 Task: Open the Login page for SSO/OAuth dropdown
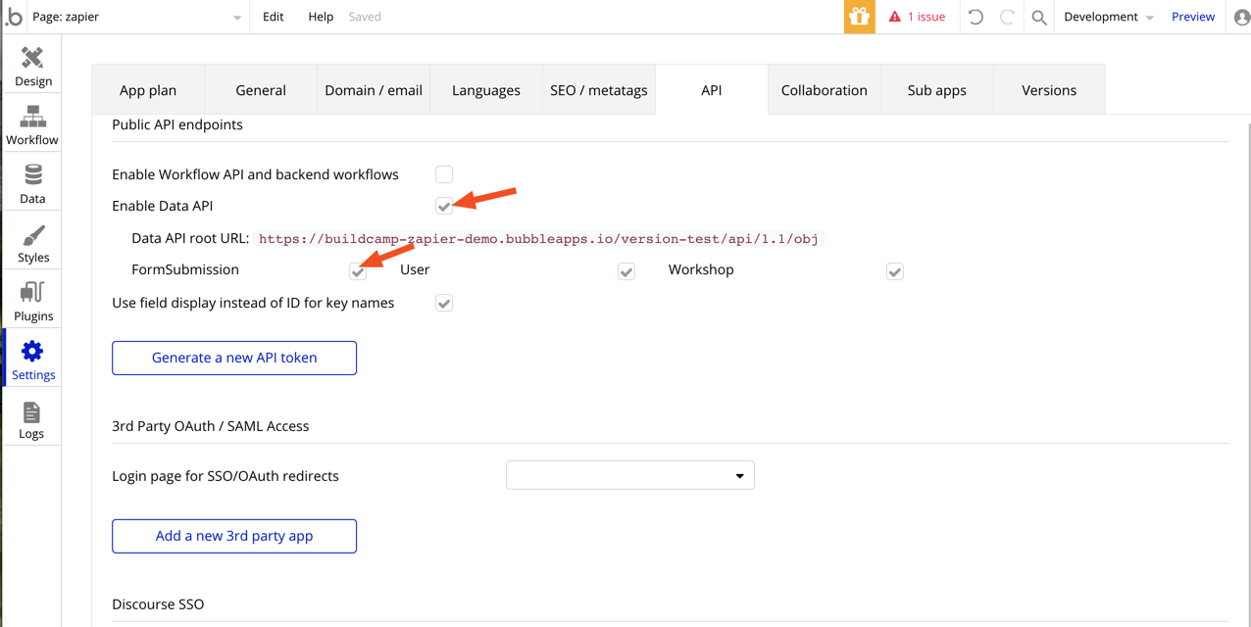coord(630,475)
